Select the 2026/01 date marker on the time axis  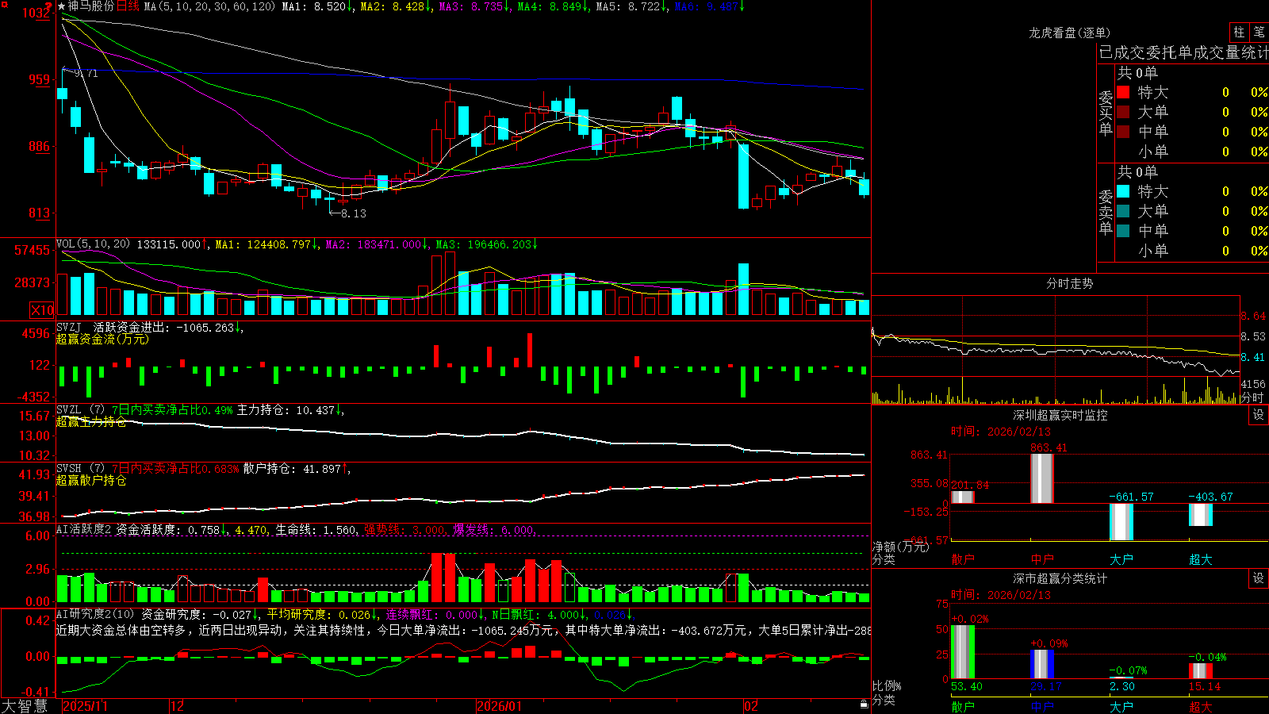pos(500,706)
